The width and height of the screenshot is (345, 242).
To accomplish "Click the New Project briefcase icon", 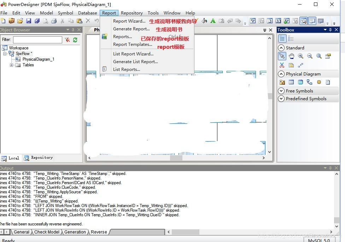I will coord(11,21).
